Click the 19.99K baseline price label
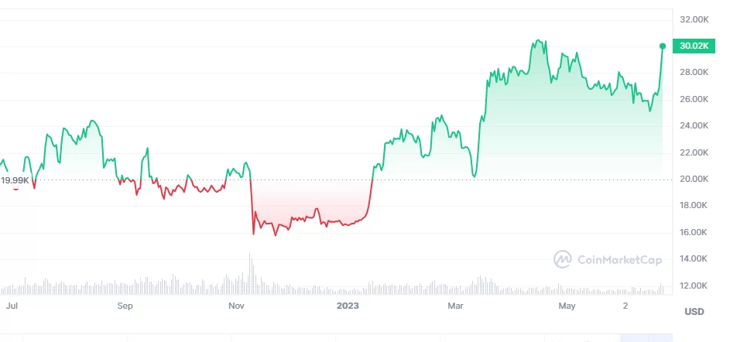The height and width of the screenshot is (342, 730). (x=15, y=180)
